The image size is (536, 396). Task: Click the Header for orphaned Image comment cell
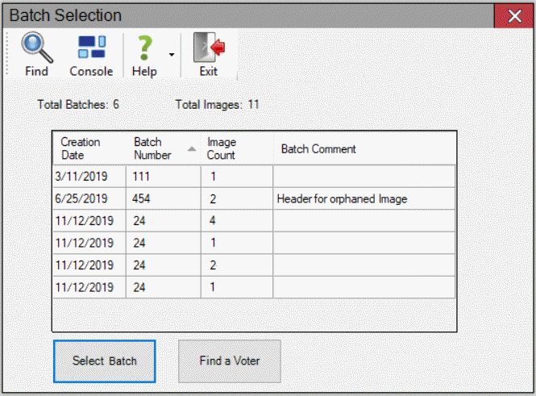tap(364, 198)
